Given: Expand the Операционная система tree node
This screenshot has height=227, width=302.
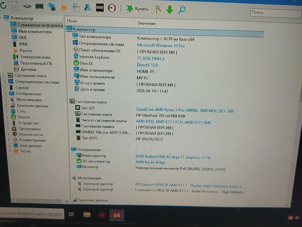Looking at the screenshot, I should 5,82.
